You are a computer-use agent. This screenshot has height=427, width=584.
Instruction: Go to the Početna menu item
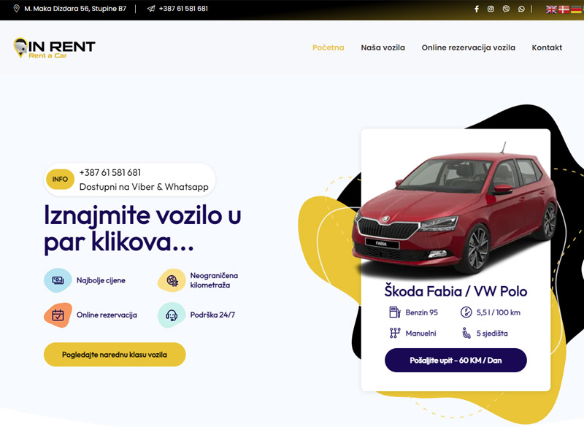[x=328, y=47]
